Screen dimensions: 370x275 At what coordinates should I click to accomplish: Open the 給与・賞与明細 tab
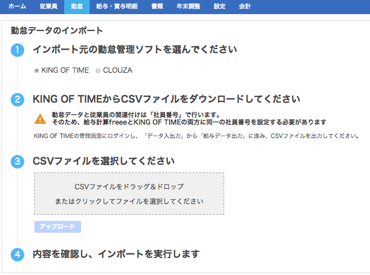point(117,6)
